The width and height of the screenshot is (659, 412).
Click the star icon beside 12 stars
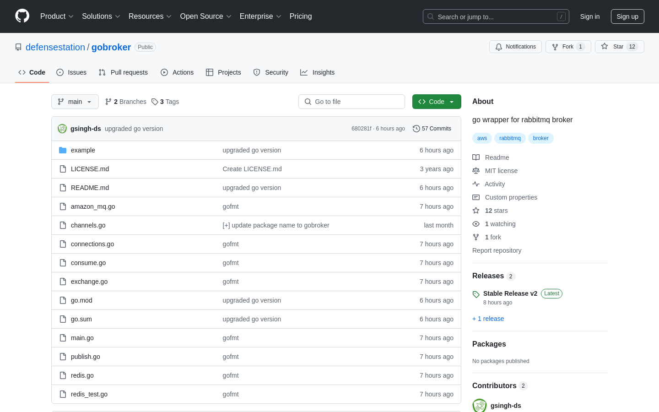coord(476,211)
